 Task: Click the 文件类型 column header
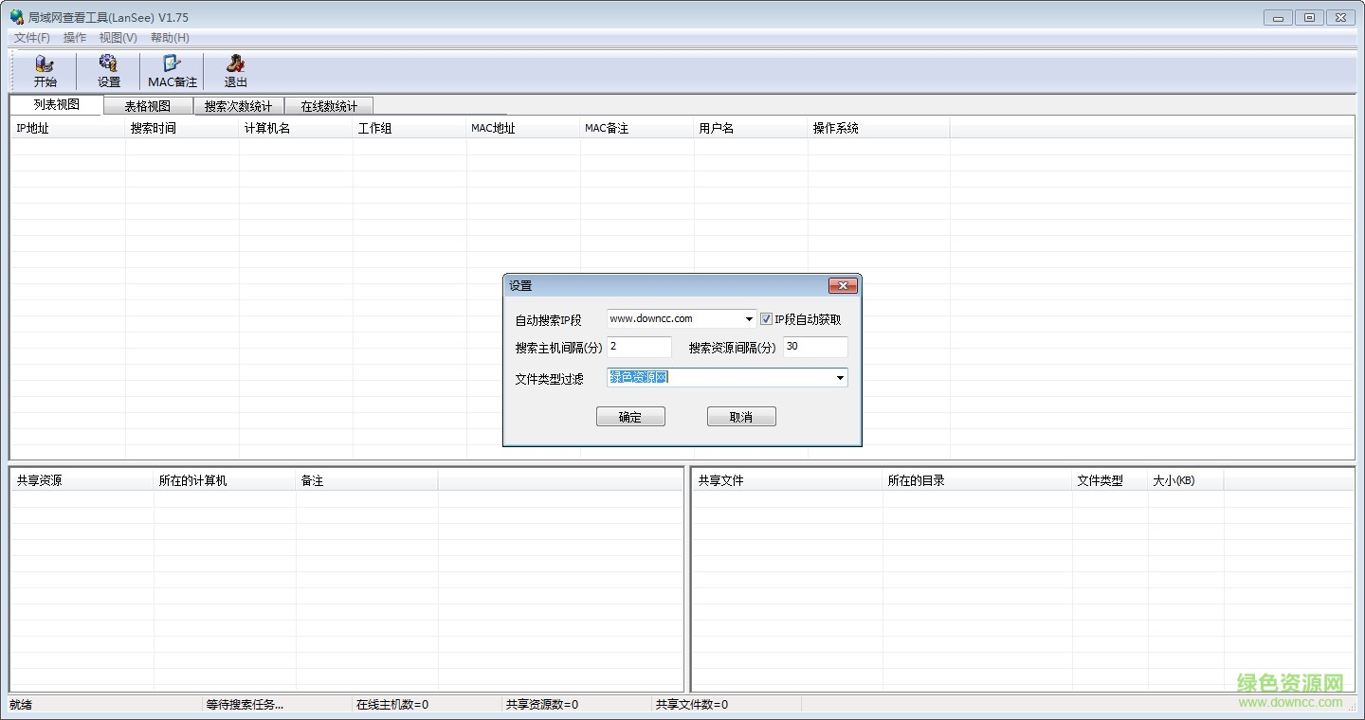click(1110, 480)
